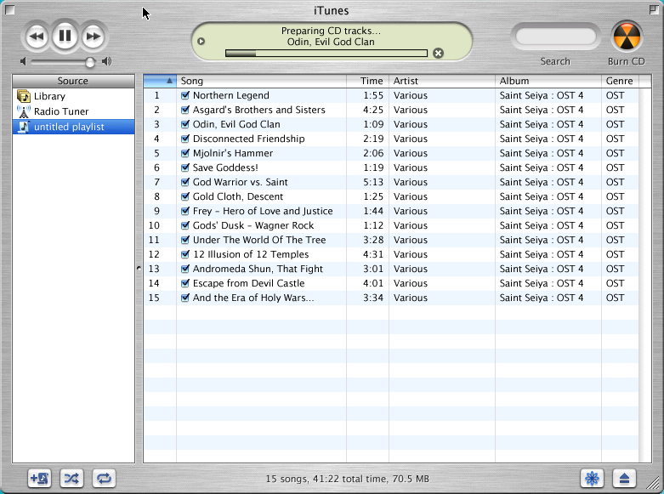
Task: Uncheck the Odin, Evil God Clan checkbox
Action: (185, 124)
